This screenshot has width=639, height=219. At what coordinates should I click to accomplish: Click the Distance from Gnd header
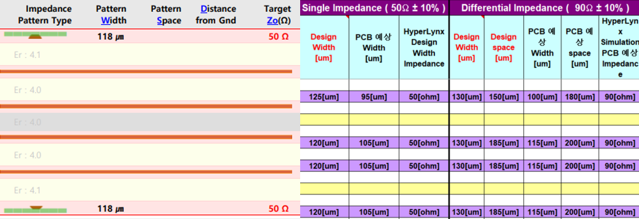[216, 15]
